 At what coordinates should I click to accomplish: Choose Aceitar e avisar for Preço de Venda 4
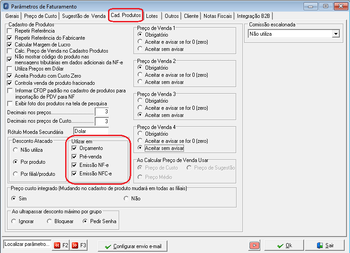(140, 141)
